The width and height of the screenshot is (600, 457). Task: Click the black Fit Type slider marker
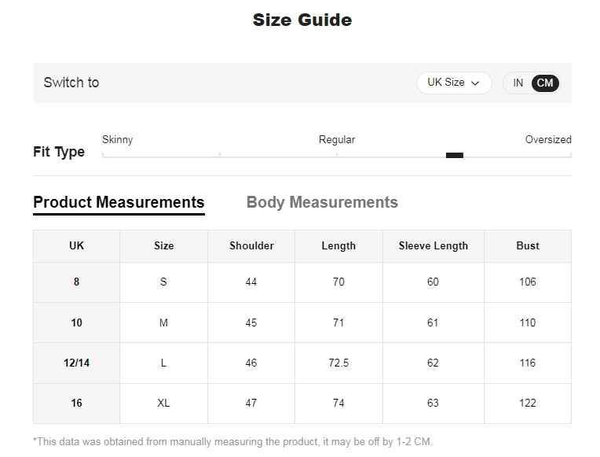click(455, 155)
